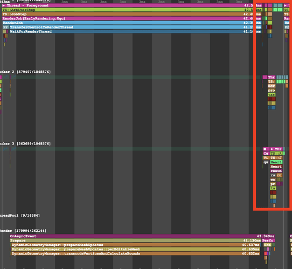Click the pink Cu bar in Worker 3

pyautogui.click(x=266, y=153)
